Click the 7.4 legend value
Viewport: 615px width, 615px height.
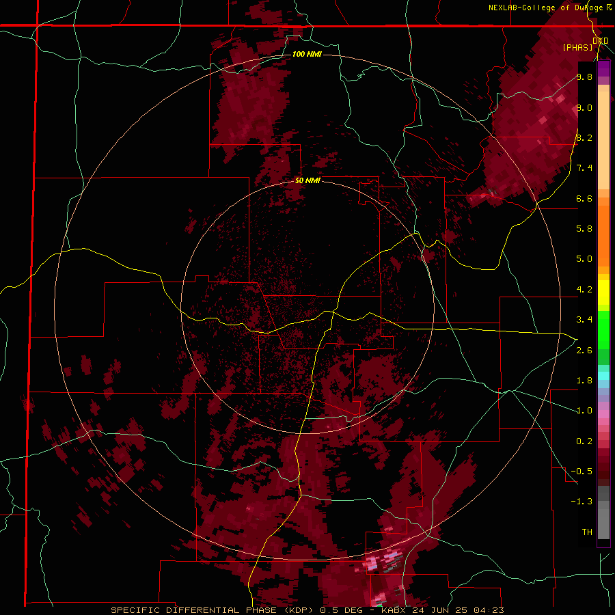click(584, 168)
